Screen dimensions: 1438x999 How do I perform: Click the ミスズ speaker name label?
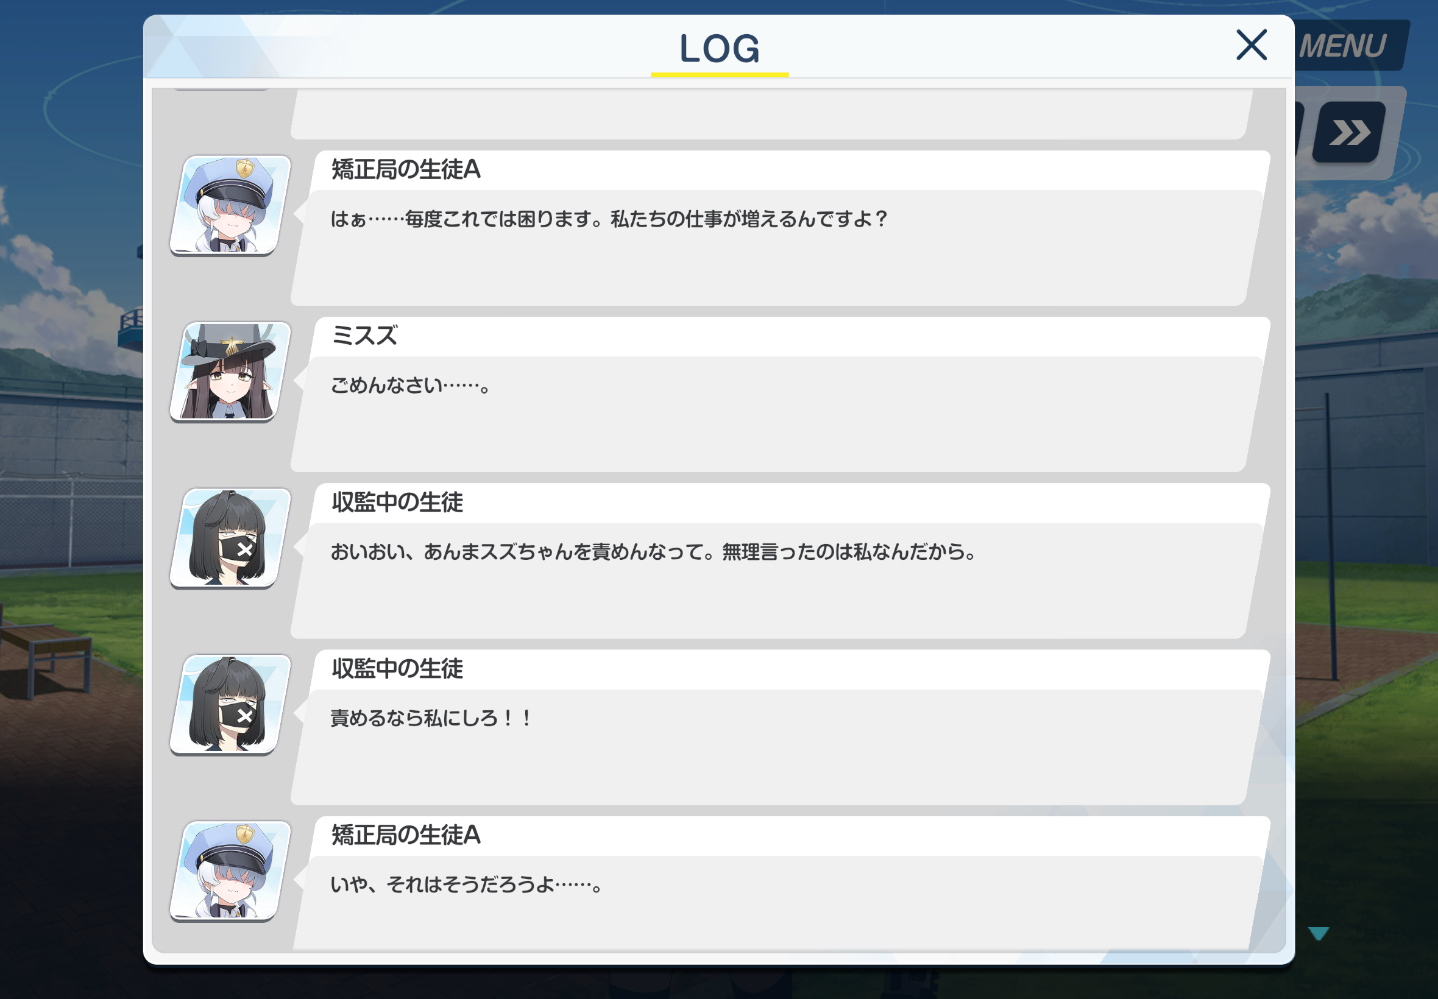coord(364,336)
